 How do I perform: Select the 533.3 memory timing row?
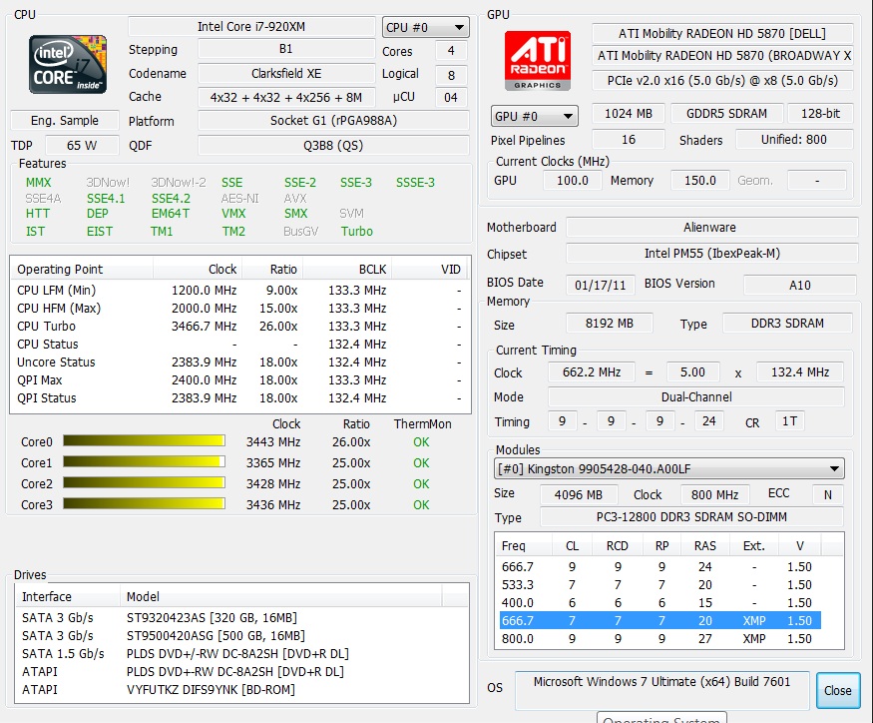tap(659, 585)
